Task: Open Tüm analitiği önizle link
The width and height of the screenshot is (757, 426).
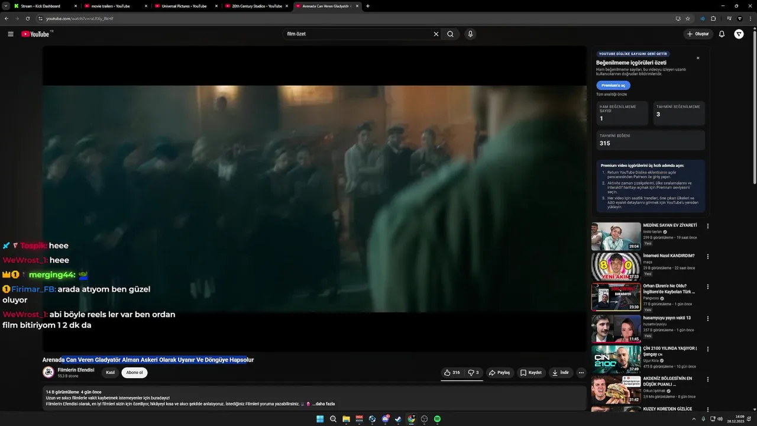Action: [x=612, y=95]
